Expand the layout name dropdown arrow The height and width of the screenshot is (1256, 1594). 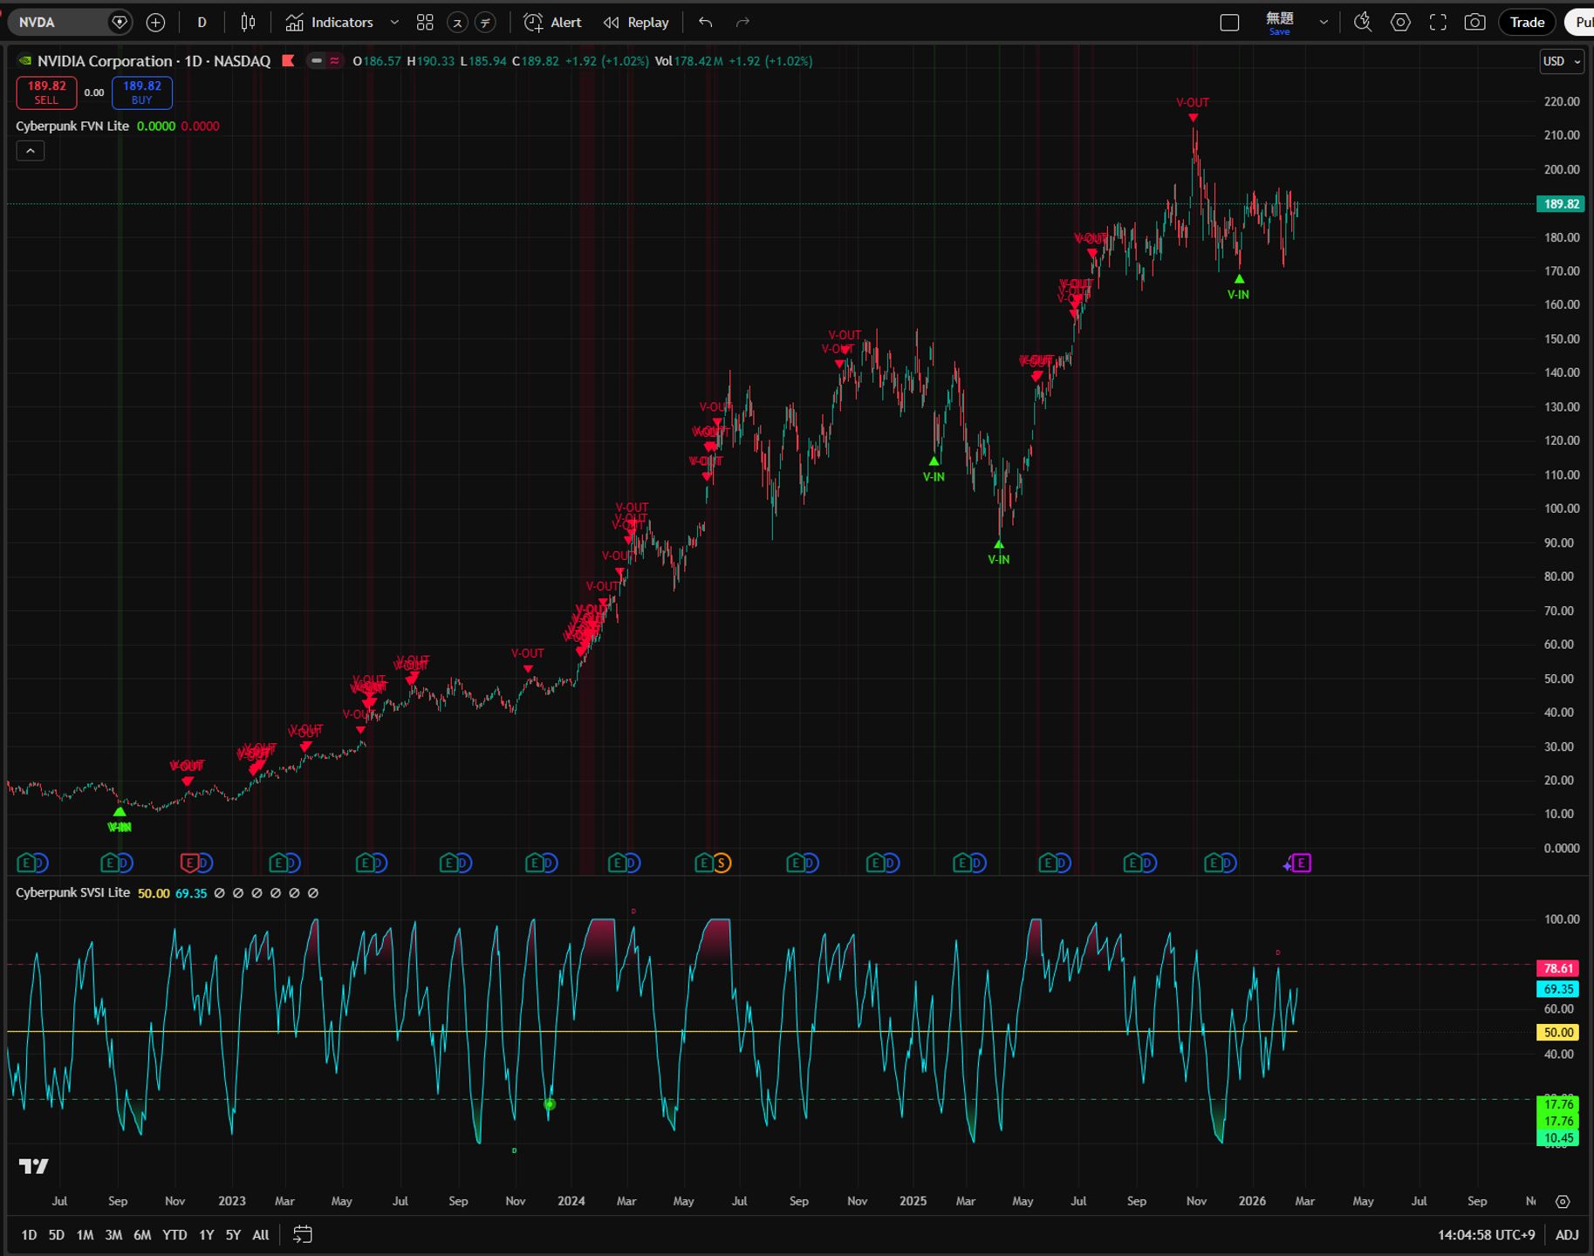pos(1324,23)
